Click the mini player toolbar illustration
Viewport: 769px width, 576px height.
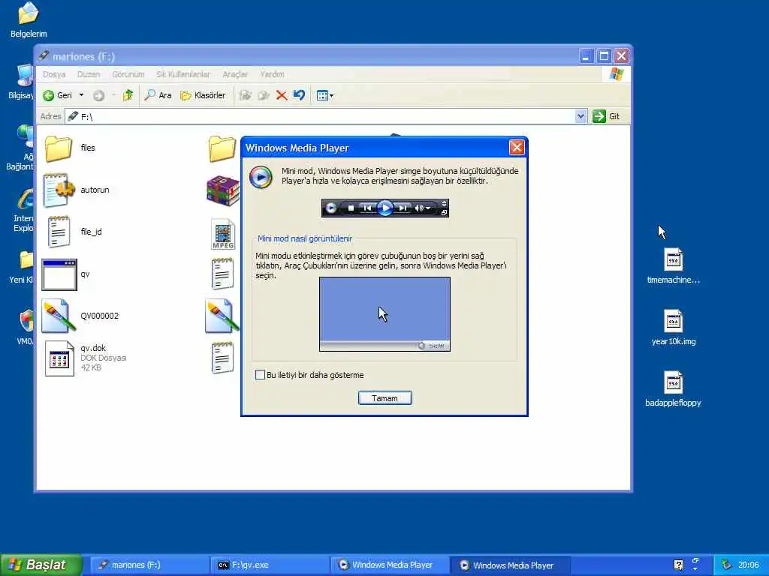point(385,208)
